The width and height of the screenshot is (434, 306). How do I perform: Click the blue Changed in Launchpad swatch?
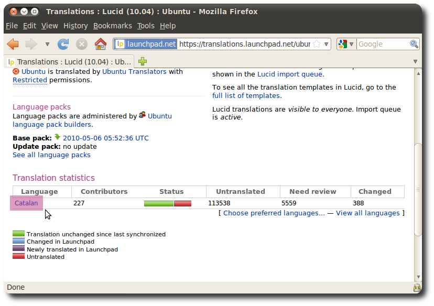[18, 241]
